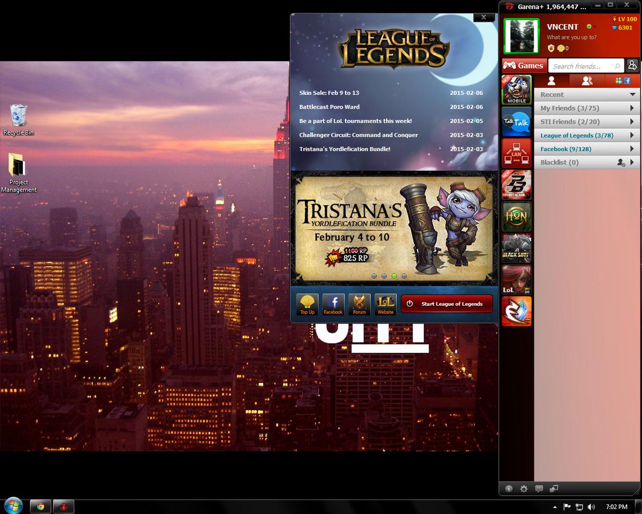Open 'Battlecast Poro Ward' news item
This screenshot has height=514, width=642.
(329, 107)
